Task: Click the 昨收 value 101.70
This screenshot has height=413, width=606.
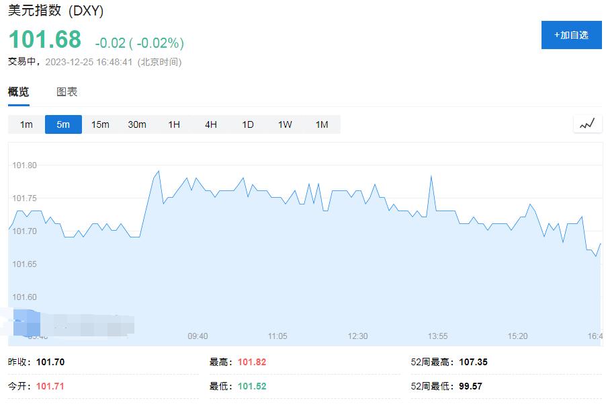Action: [x=50, y=362]
